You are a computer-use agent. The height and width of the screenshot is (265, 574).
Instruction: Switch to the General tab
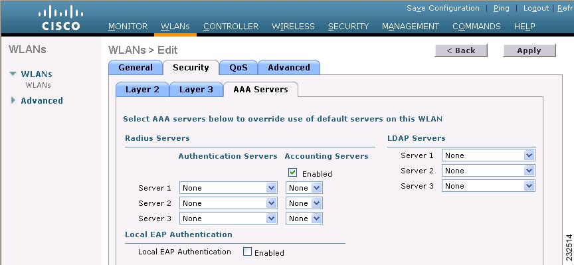(136, 68)
